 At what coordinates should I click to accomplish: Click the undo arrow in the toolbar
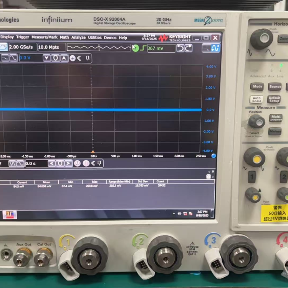point(180,48)
